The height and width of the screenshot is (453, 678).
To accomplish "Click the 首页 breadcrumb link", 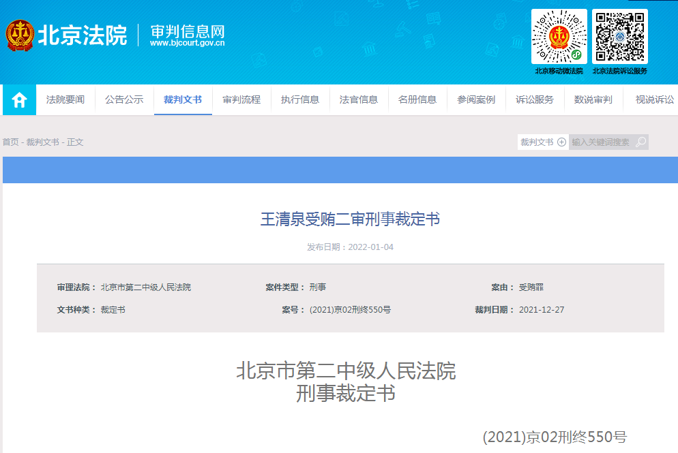I will coord(10,142).
